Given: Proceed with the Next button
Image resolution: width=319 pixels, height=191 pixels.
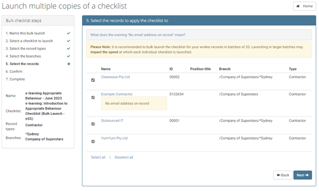Looking at the screenshot, I should 303,175.
